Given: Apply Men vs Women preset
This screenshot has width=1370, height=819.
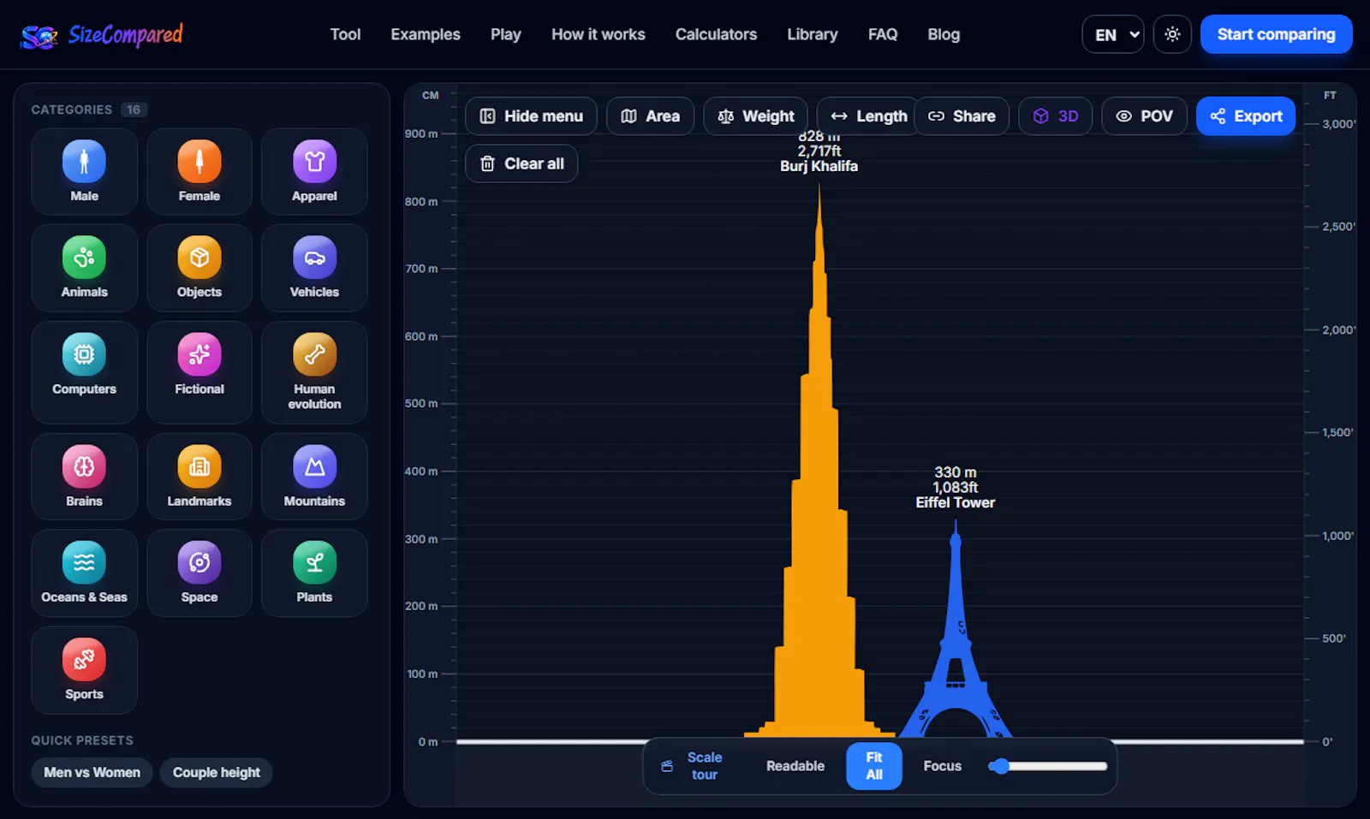Looking at the screenshot, I should coord(92,772).
